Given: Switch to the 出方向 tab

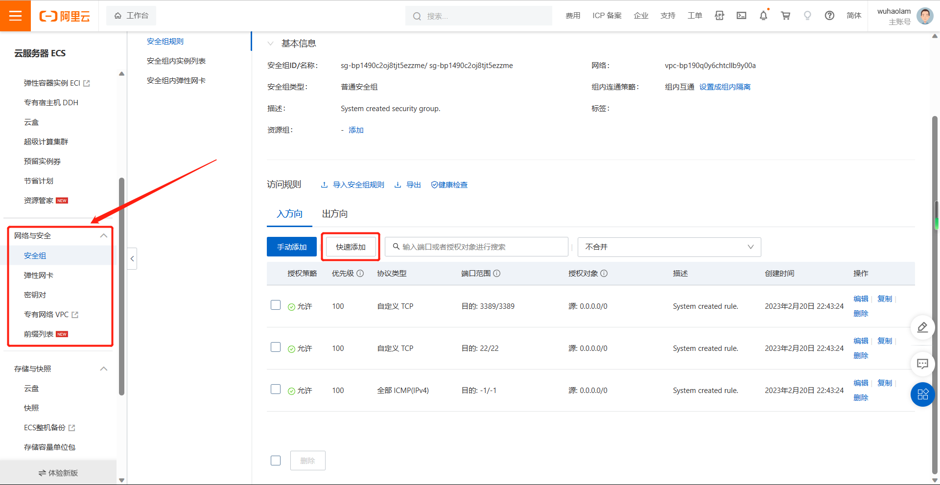Looking at the screenshot, I should click(x=335, y=214).
